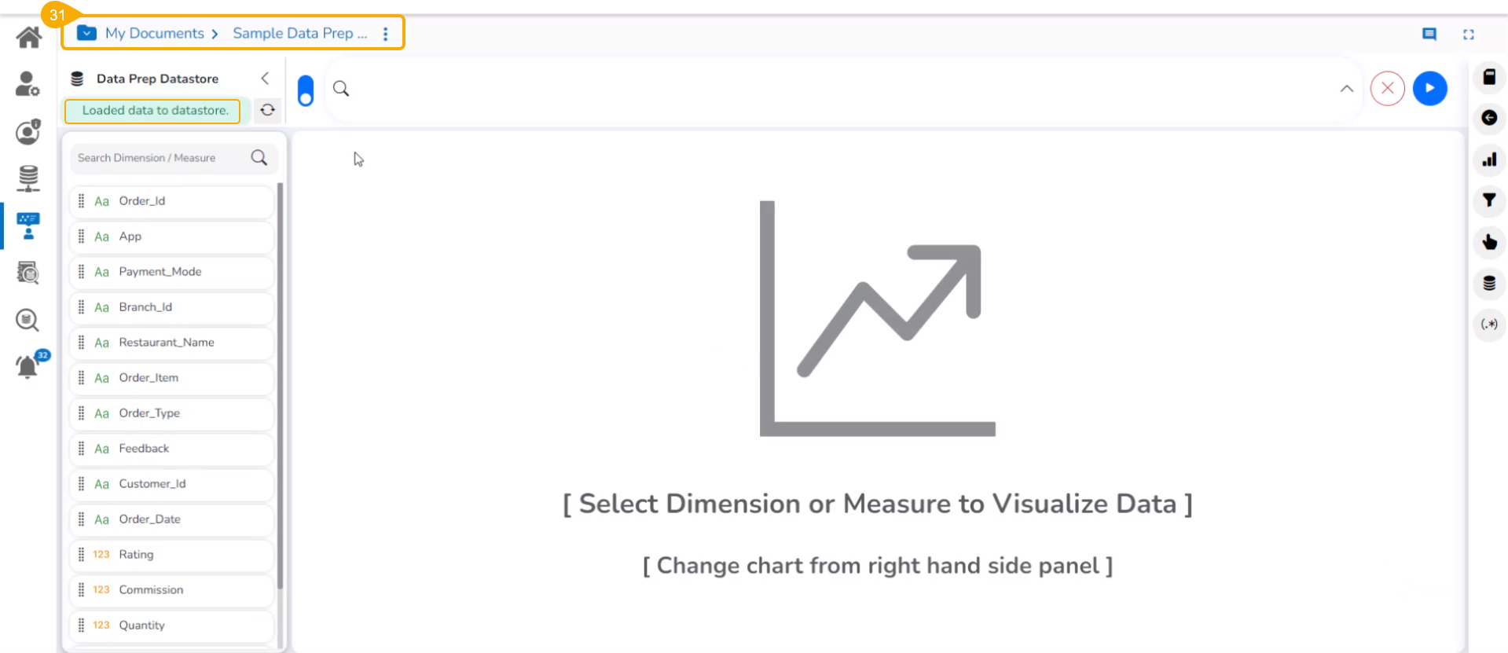Enter fullscreen mode
The image size is (1508, 653).
[1468, 35]
